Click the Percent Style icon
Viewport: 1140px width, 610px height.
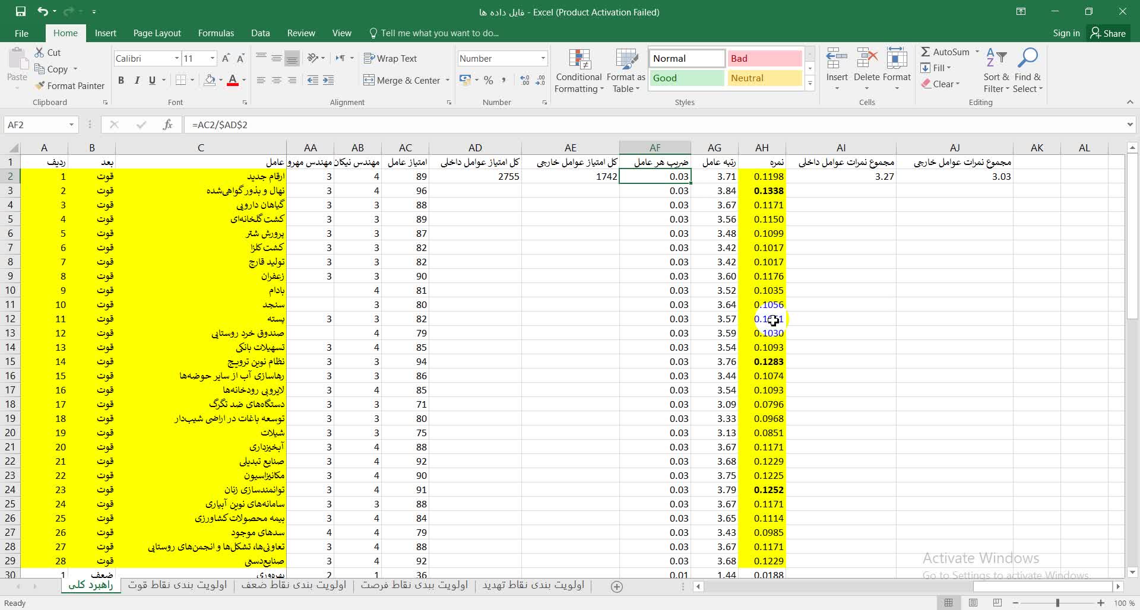[x=488, y=80]
